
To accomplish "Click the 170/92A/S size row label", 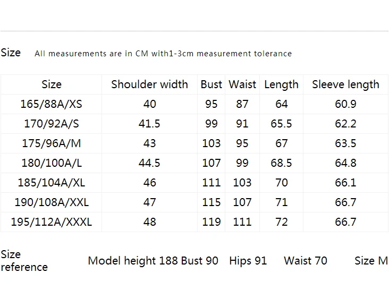I will pyautogui.click(x=51, y=124).
